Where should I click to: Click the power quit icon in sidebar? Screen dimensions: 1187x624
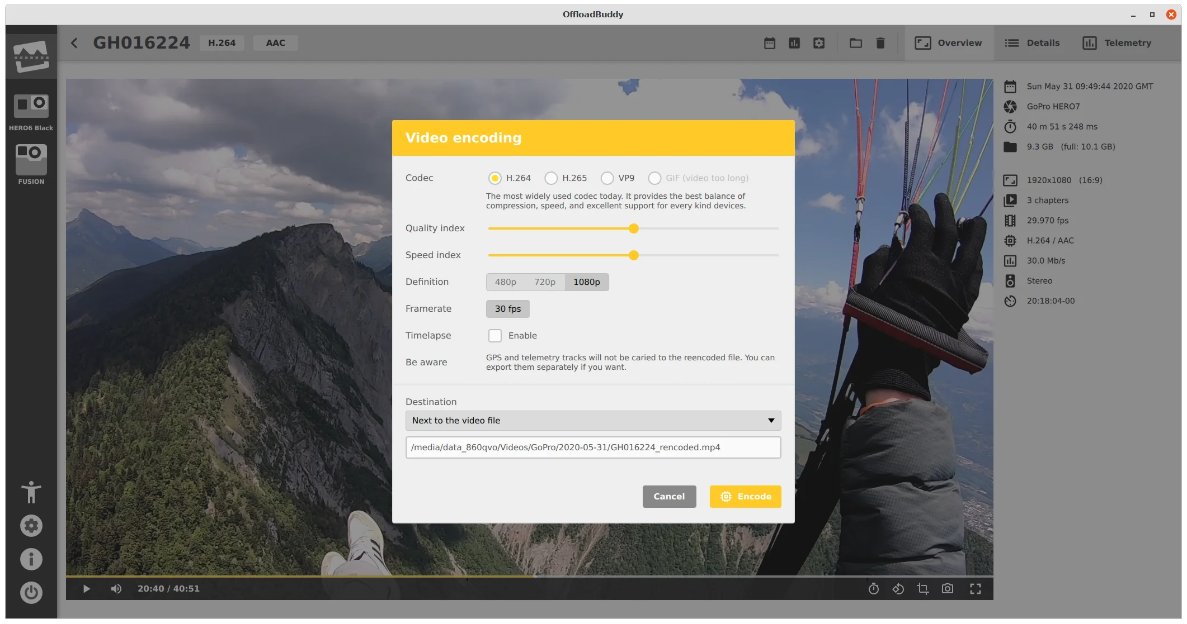[31, 593]
